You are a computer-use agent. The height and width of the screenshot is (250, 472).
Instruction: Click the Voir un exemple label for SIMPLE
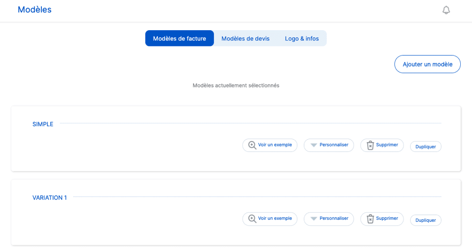(275, 145)
